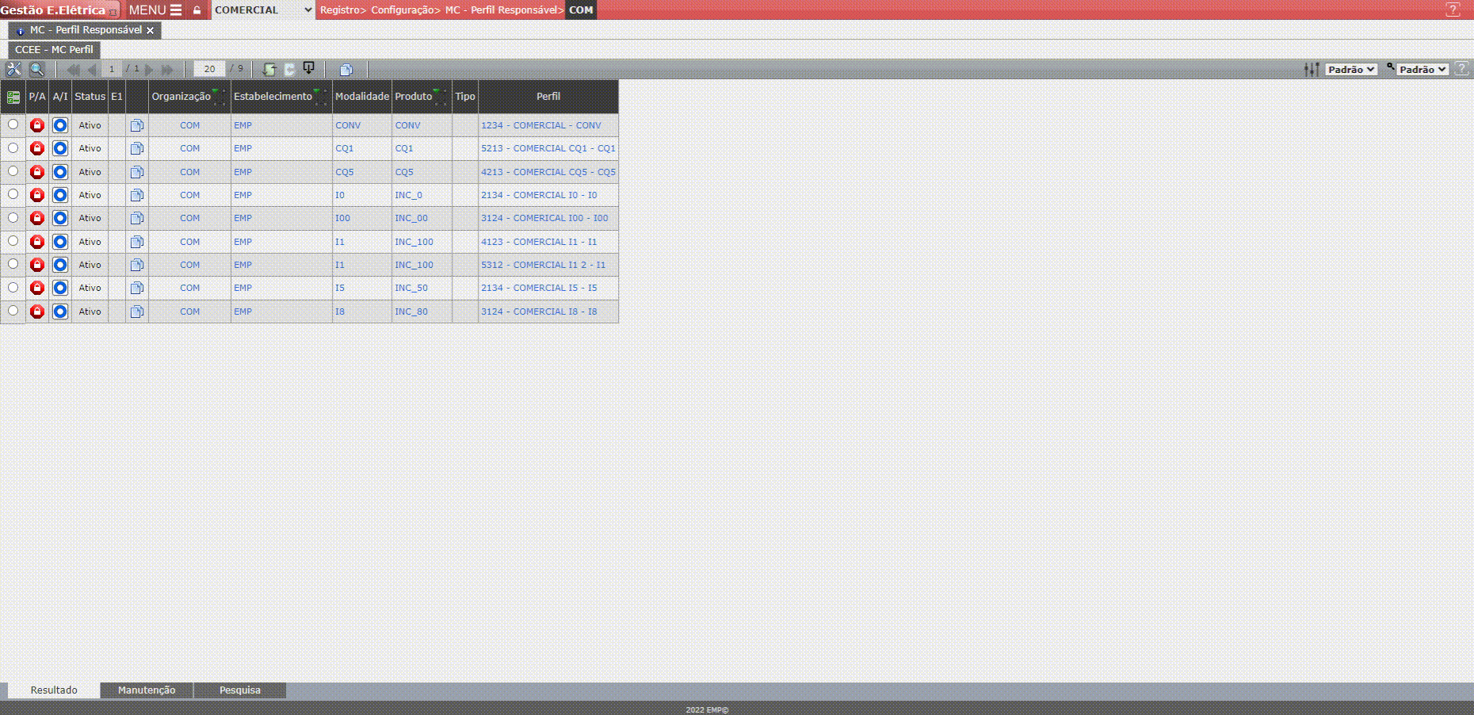
Task: Open the COMERCIAL dropdown in the top bar
Action: 262,10
